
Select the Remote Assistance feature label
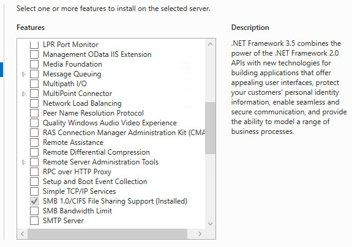[73, 142]
